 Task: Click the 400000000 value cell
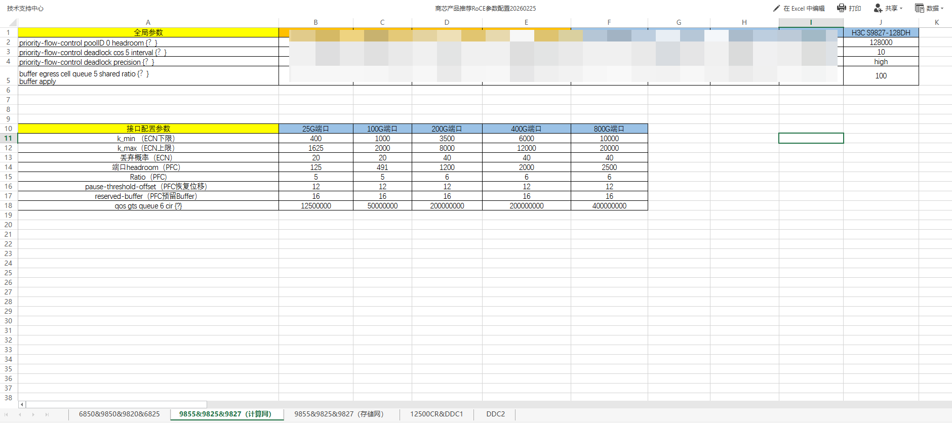609,205
